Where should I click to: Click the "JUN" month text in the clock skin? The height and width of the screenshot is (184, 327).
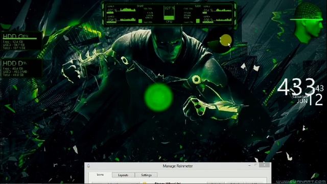[x=302, y=101]
